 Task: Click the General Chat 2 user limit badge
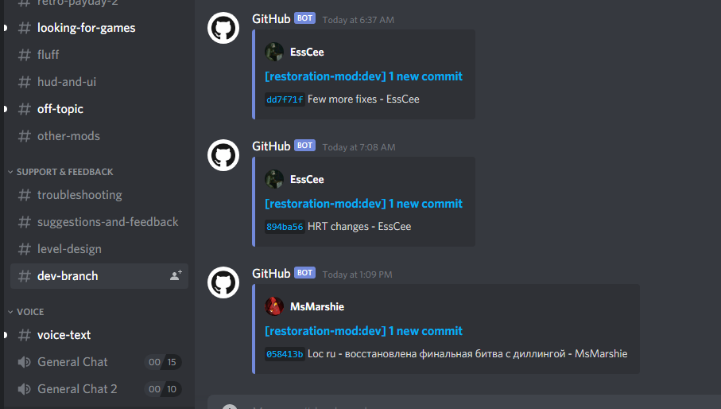tap(163, 389)
